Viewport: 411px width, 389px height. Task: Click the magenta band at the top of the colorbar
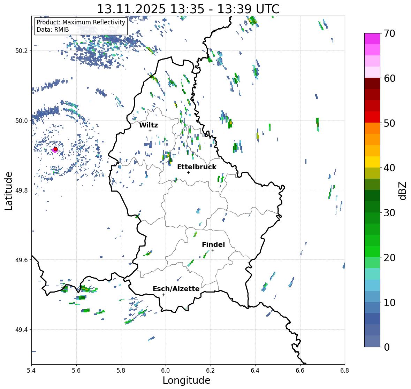372,39
